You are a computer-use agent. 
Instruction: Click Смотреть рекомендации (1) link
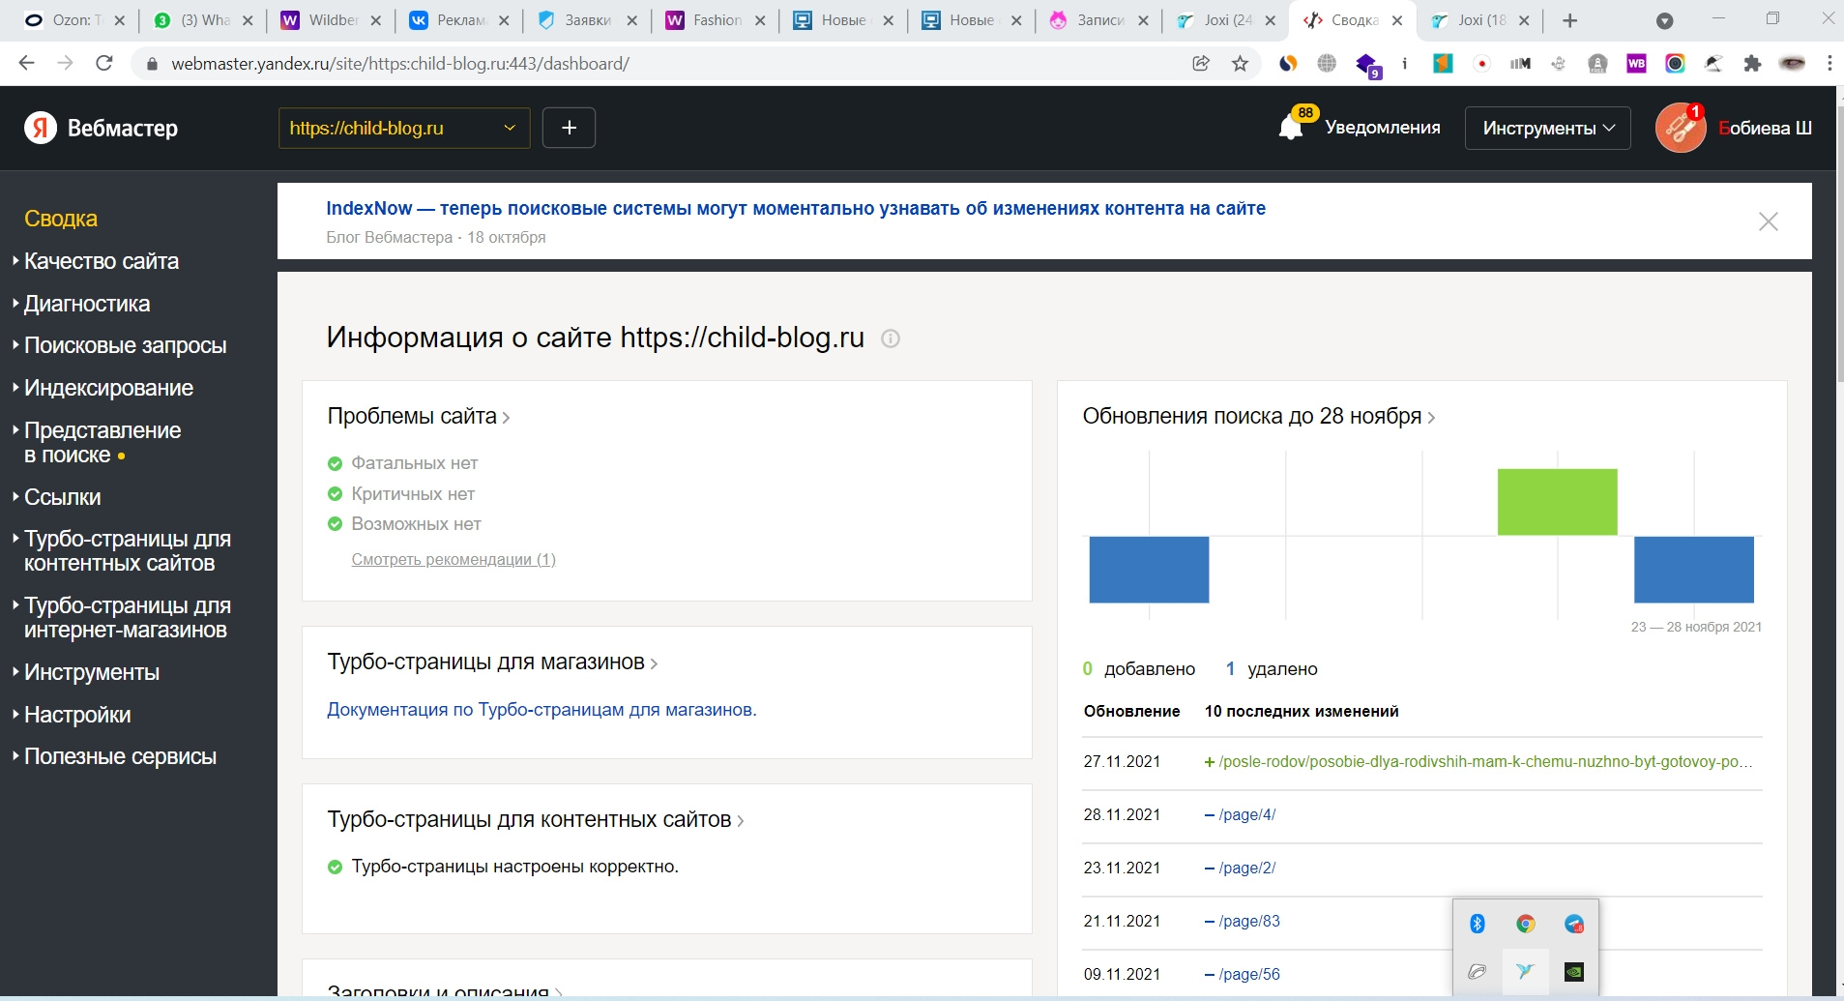pos(454,559)
